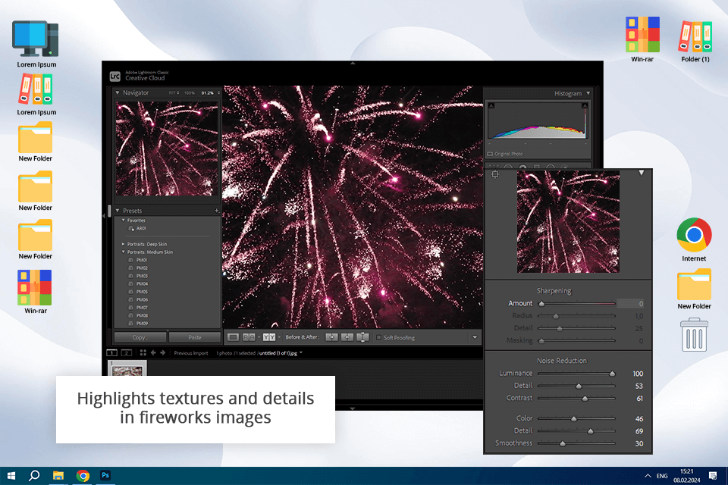Select the FIT zoom option in Navigator
Screen dimensions: 728x485
(172, 92)
